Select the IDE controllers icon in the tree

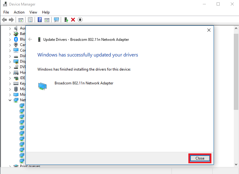pyautogui.click(x=16, y=78)
